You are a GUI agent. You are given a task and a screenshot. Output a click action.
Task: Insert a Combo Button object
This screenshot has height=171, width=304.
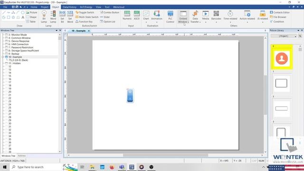pyautogui.click(x=110, y=12)
